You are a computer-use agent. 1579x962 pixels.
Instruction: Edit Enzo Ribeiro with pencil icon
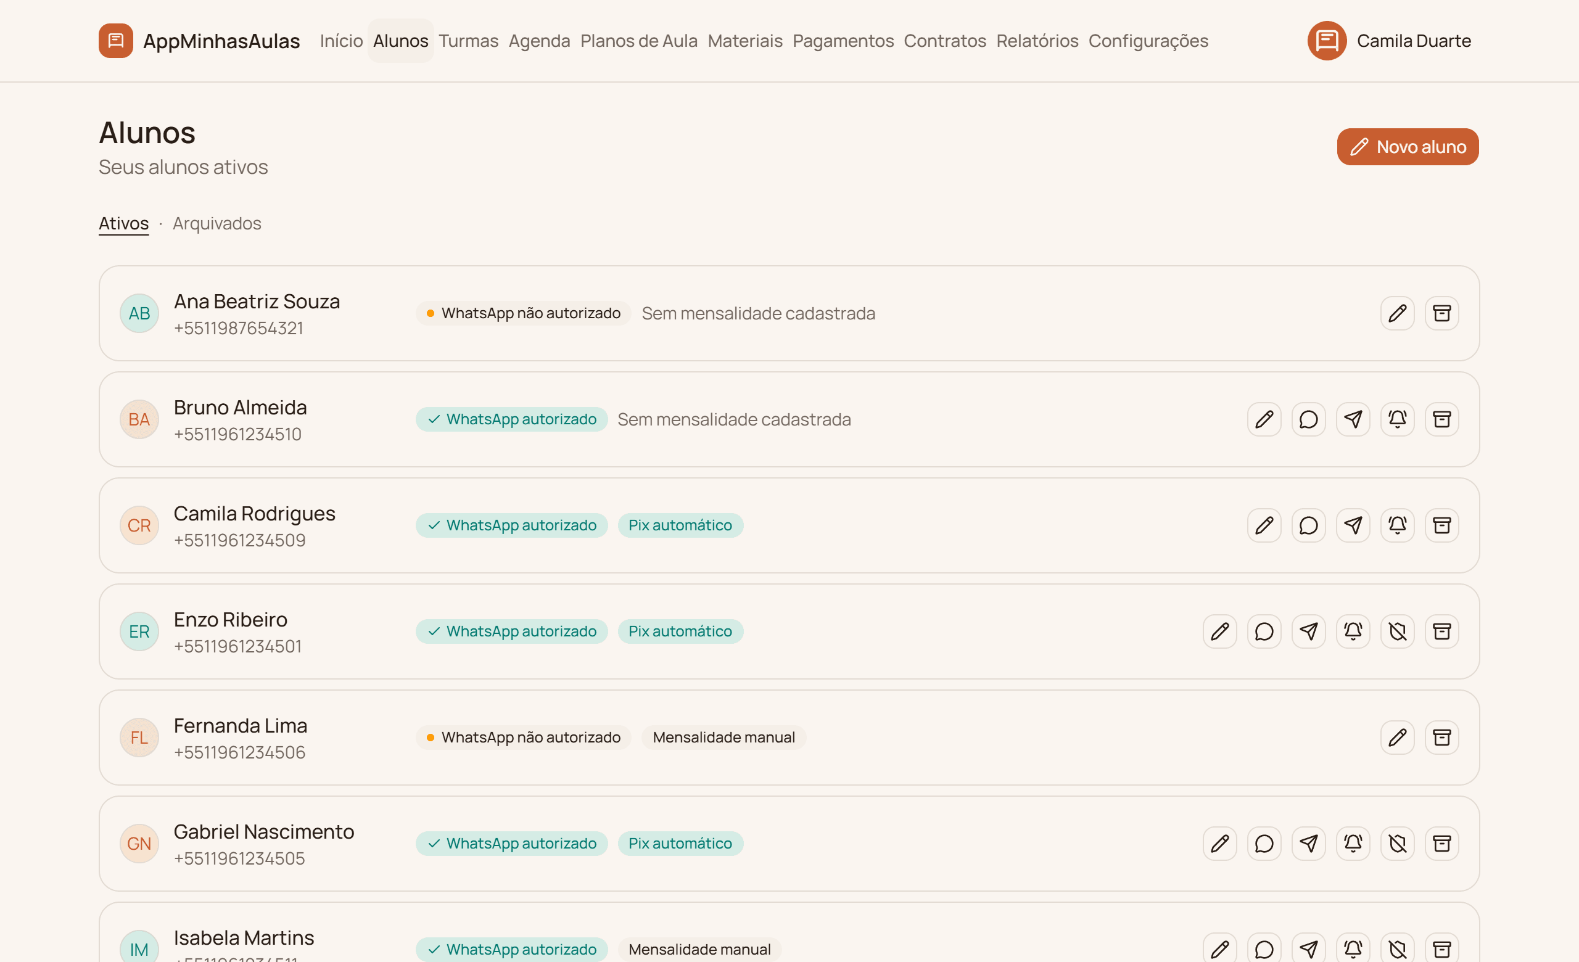click(x=1219, y=631)
